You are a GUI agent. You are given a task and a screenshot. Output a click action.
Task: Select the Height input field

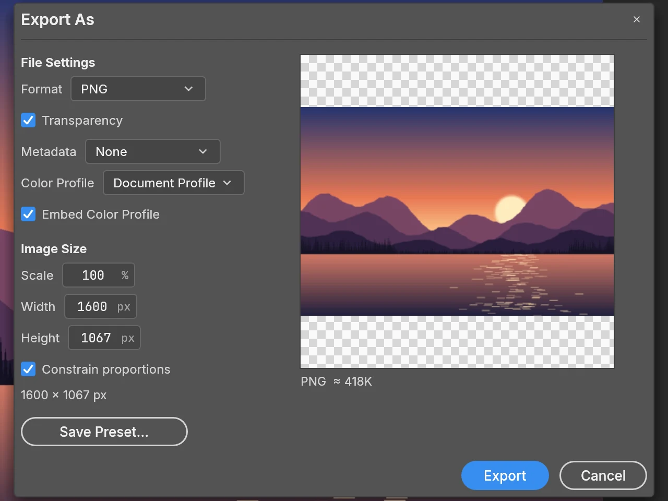coord(104,338)
